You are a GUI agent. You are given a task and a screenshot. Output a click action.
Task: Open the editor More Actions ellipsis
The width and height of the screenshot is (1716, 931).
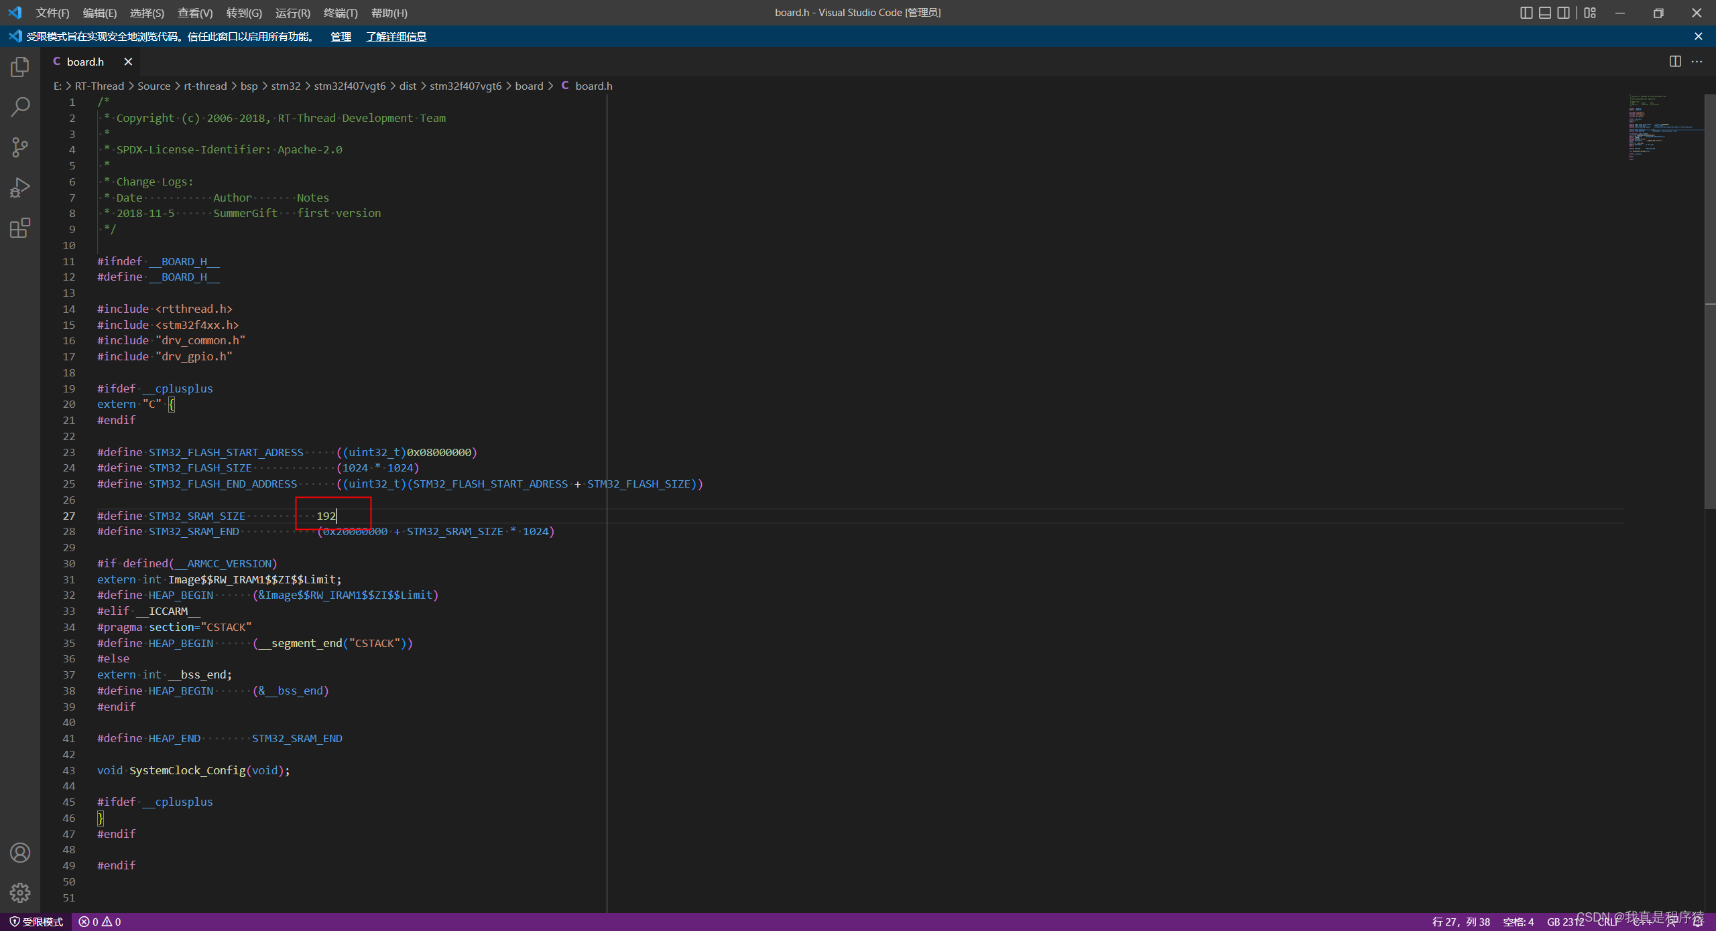(1697, 62)
